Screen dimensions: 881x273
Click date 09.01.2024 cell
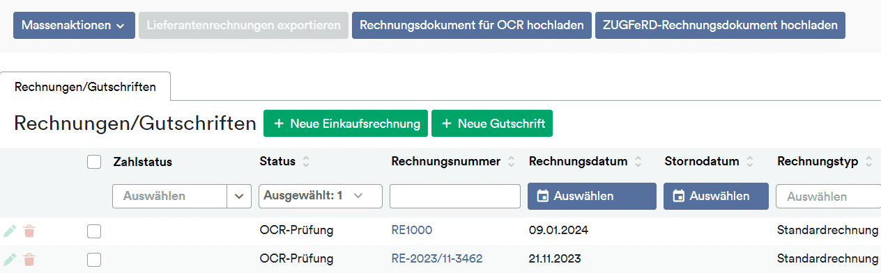coord(558,231)
